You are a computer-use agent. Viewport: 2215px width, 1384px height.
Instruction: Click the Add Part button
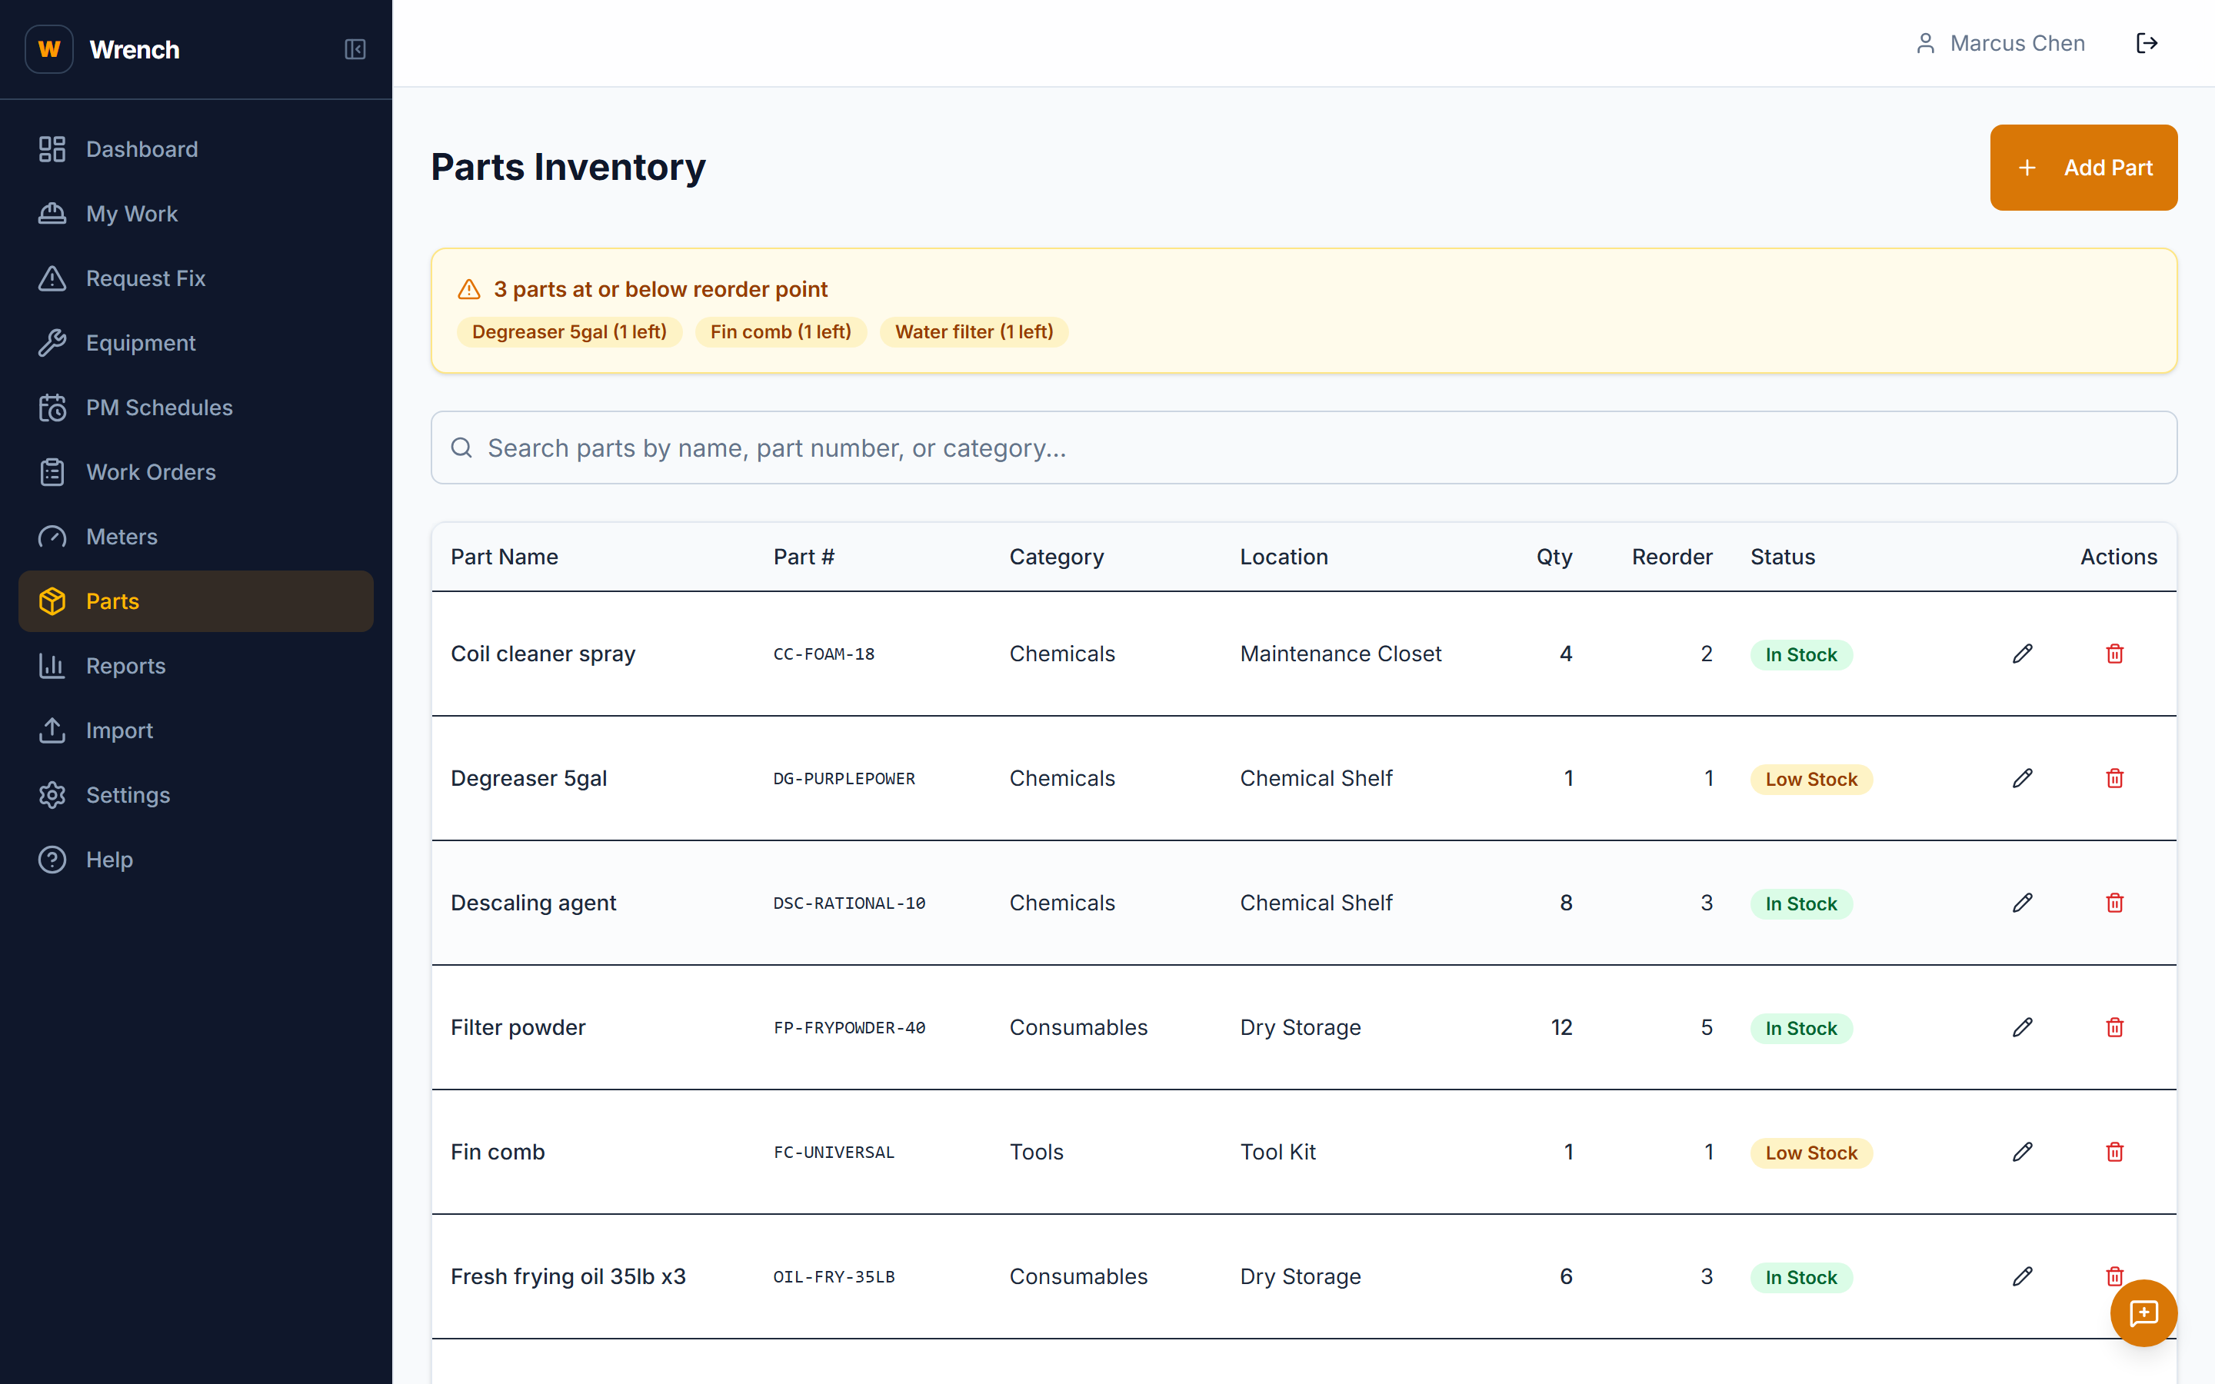[x=2084, y=168]
